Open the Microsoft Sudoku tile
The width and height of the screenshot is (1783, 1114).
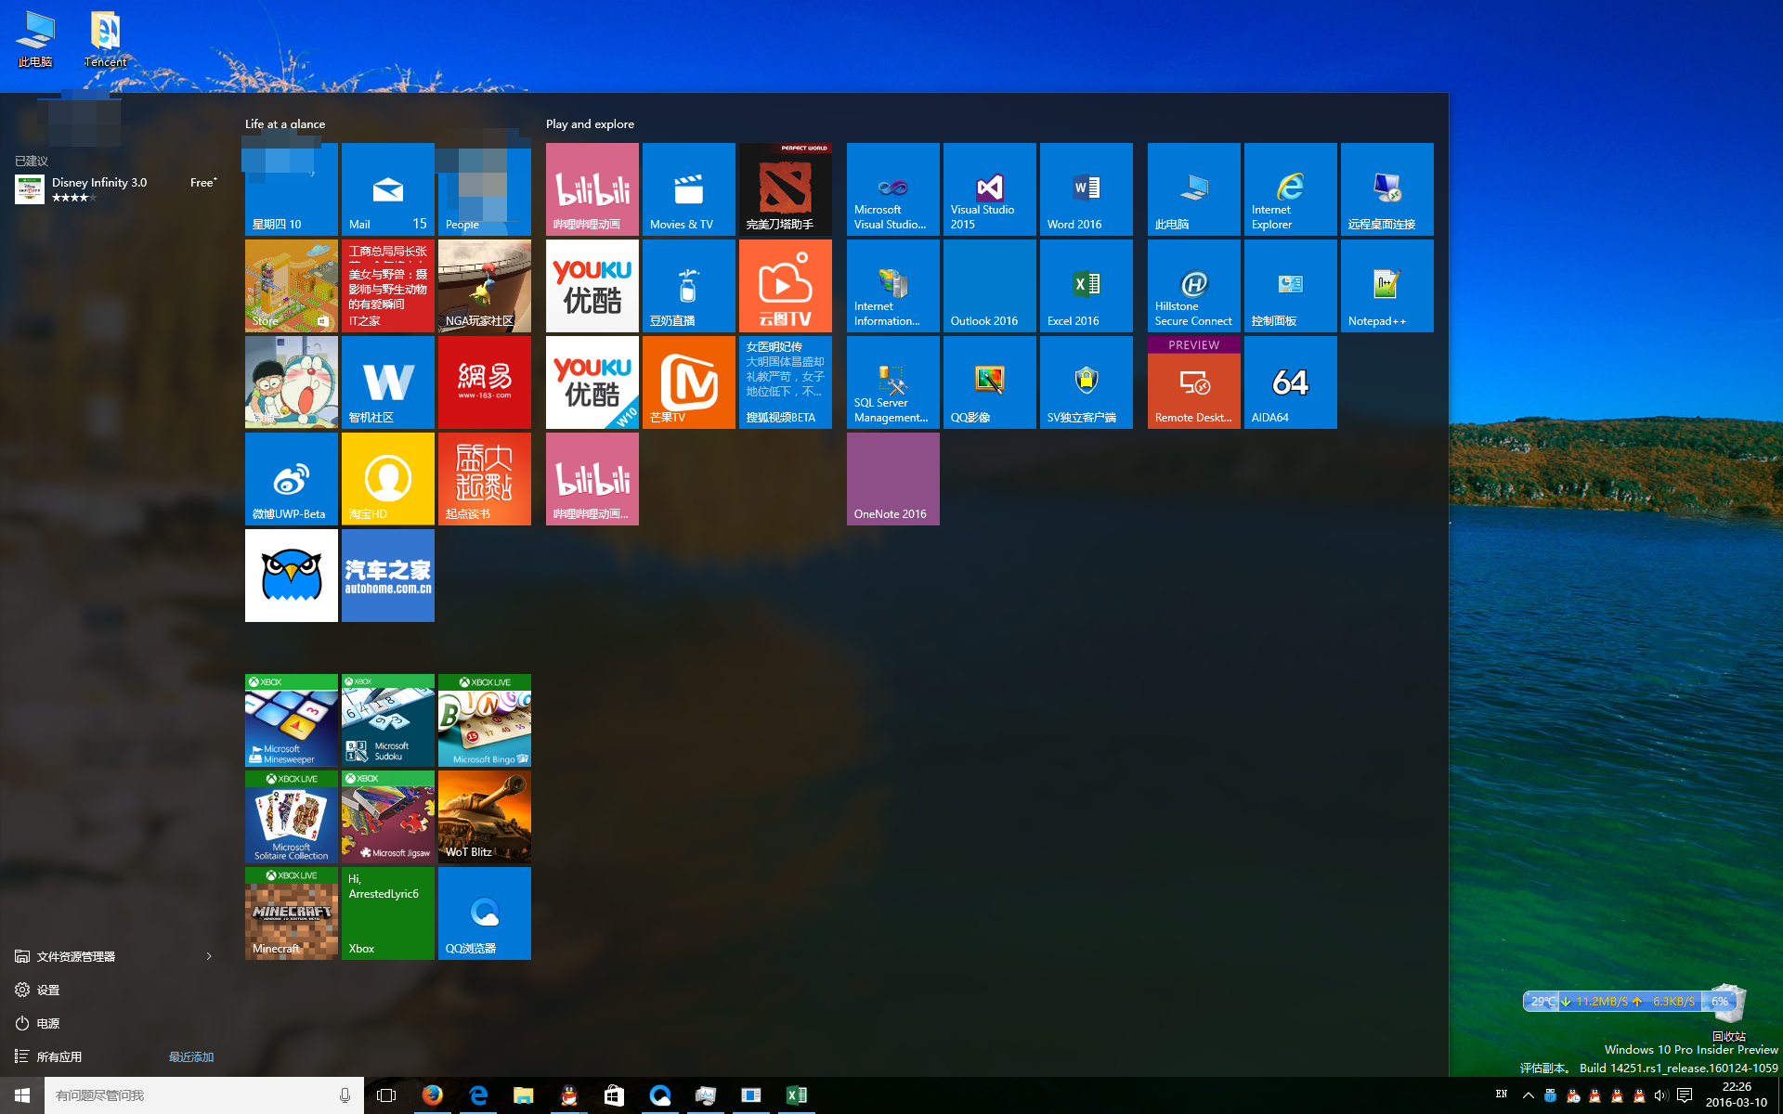[388, 720]
